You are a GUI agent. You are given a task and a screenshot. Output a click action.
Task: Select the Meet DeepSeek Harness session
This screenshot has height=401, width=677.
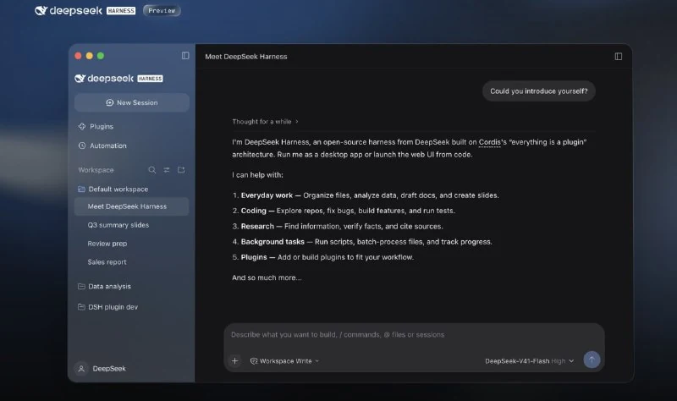tap(132, 206)
